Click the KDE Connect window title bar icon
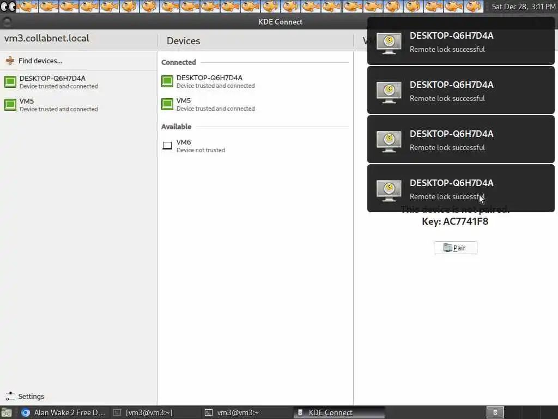Viewport: 558px width, 419px height. (x=7, y=22)
